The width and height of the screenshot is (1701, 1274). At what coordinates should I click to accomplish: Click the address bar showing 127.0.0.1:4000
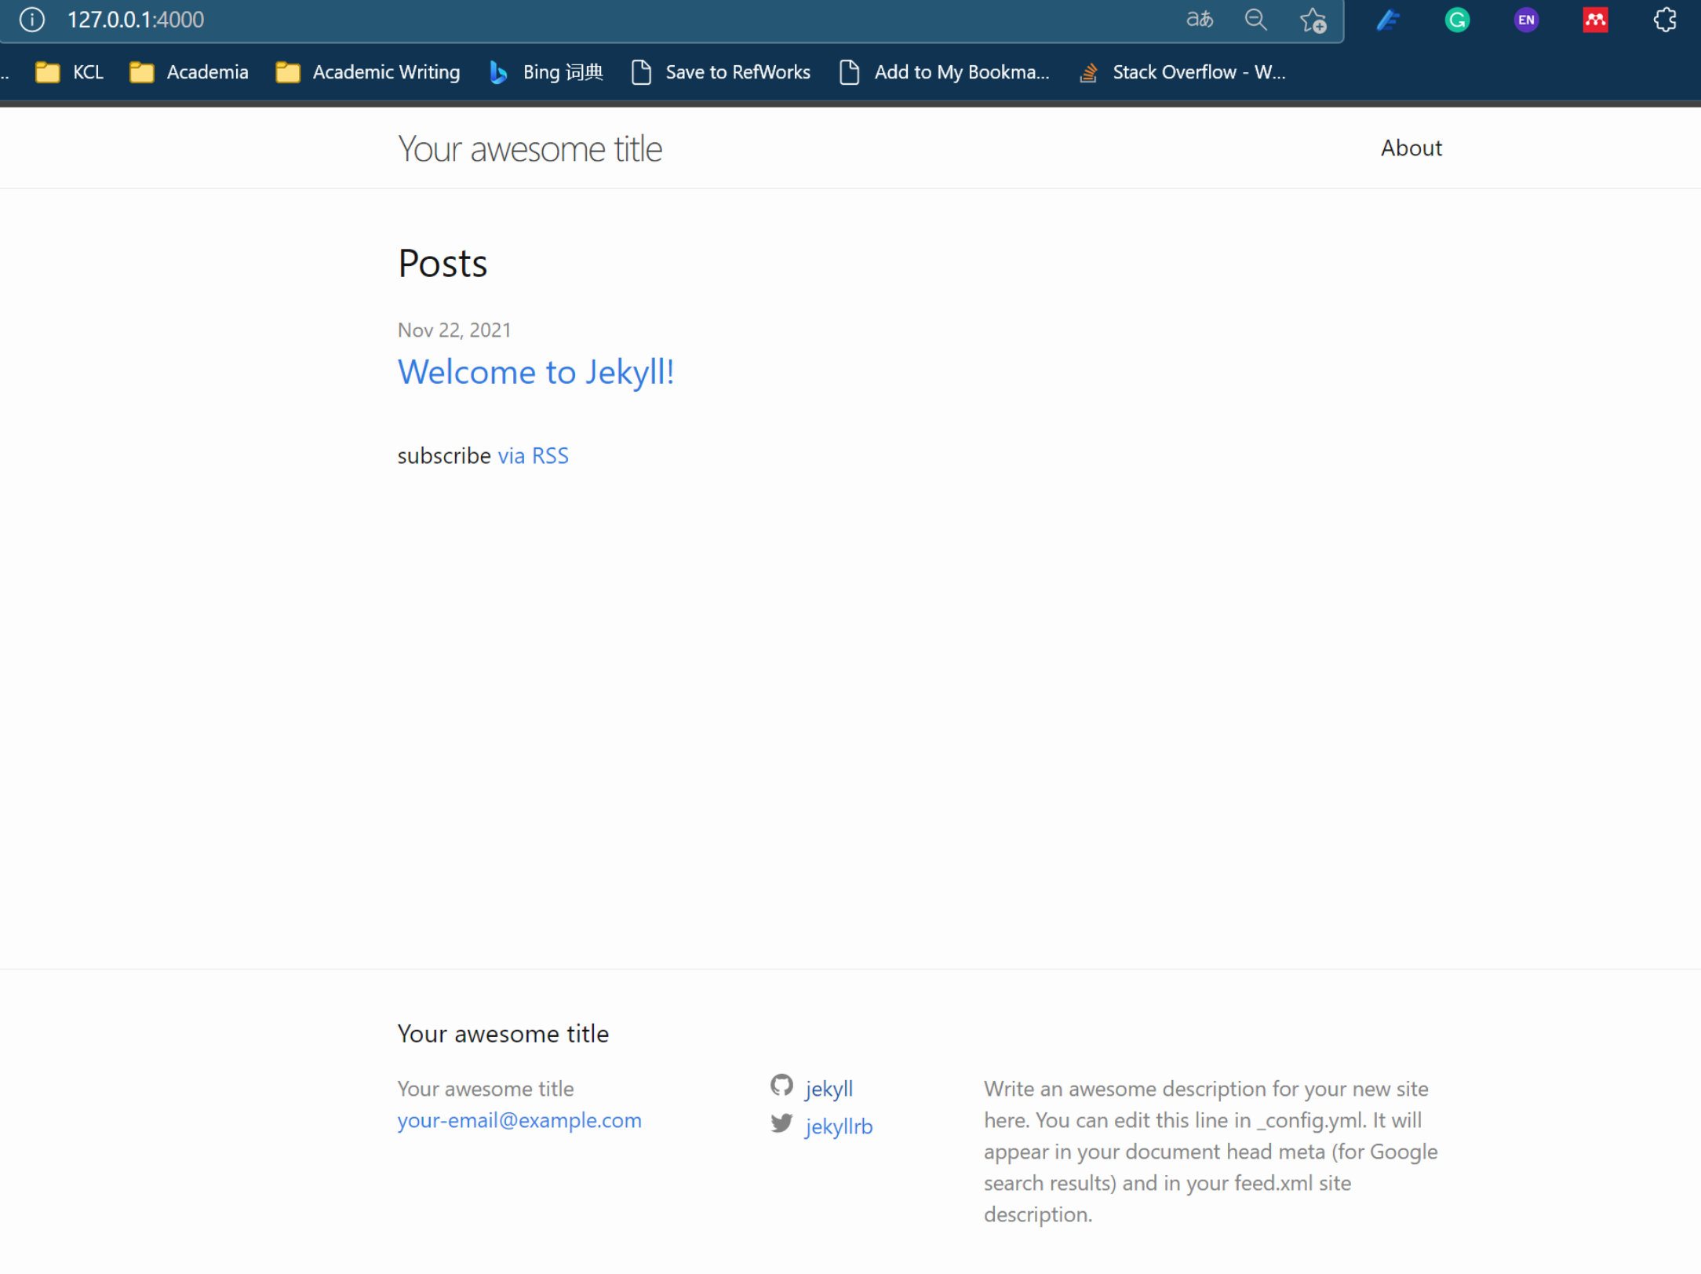tap(136, 20)
